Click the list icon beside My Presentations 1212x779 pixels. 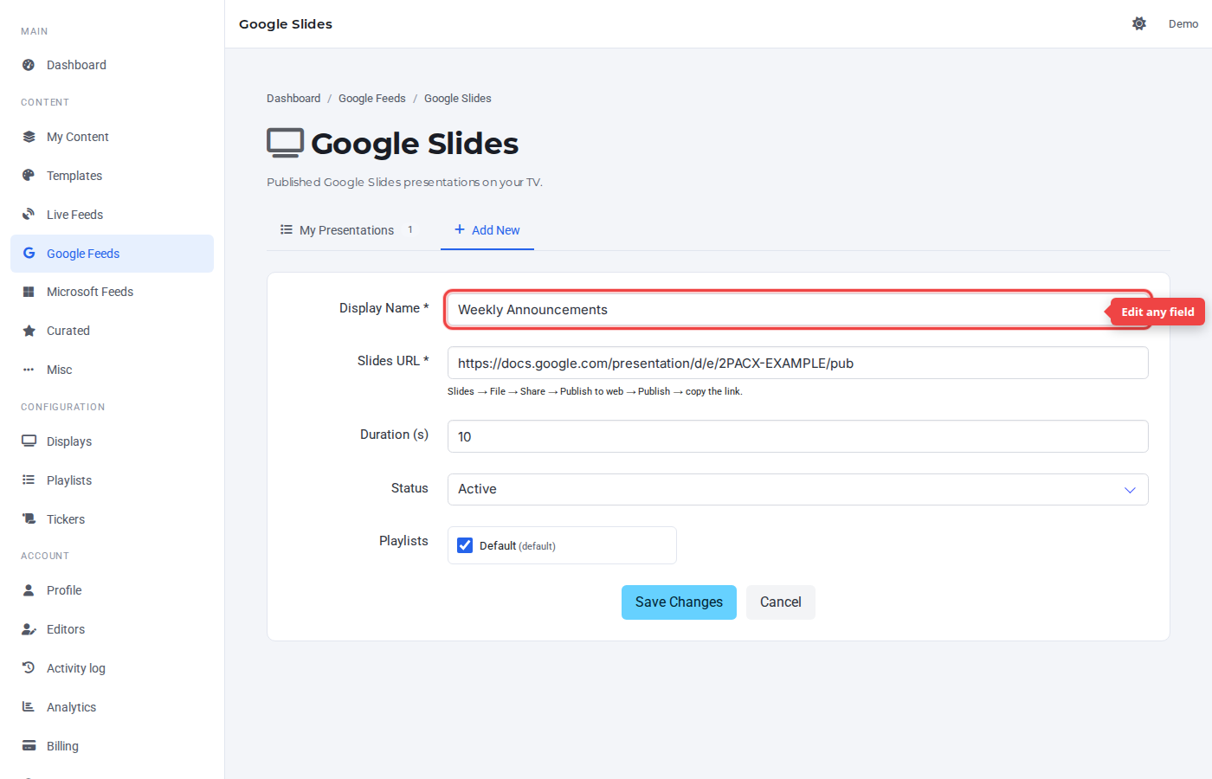point(287,229)
